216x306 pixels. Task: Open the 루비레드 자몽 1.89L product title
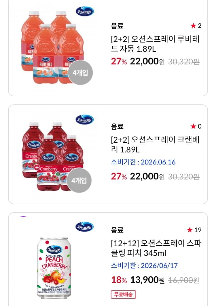pos(155,44)
